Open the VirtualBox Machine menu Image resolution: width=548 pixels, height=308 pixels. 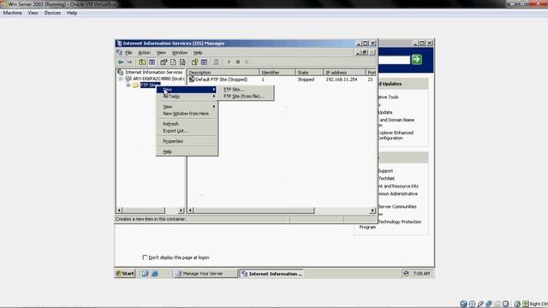point(13,13)
